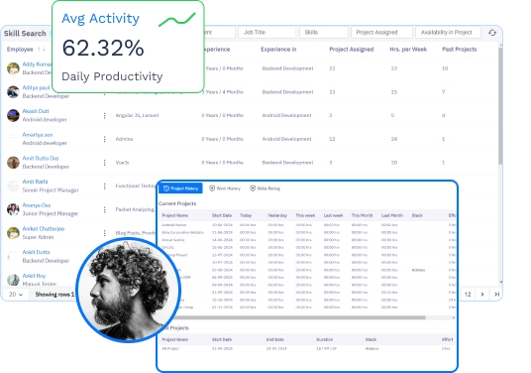Go to the next page arrow
Screen dimensions: 531x373
(482, 295)
